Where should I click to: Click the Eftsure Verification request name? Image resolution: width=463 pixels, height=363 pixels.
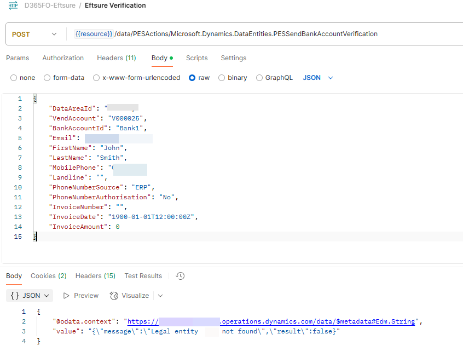(115, 5)
